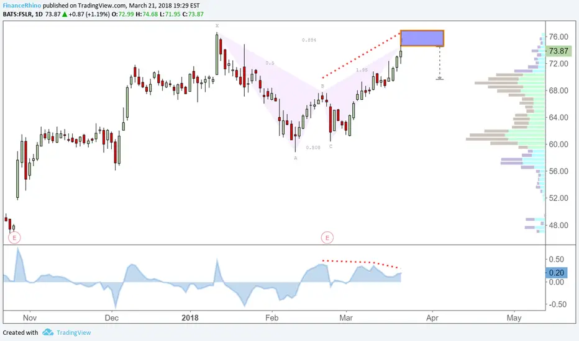579x341 pixels.
Task: Click the 72.00 price axis label
Action: (558, 63)
